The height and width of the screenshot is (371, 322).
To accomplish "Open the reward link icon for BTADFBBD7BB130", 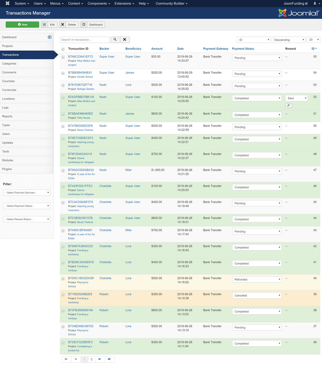I will coord(289,105).
